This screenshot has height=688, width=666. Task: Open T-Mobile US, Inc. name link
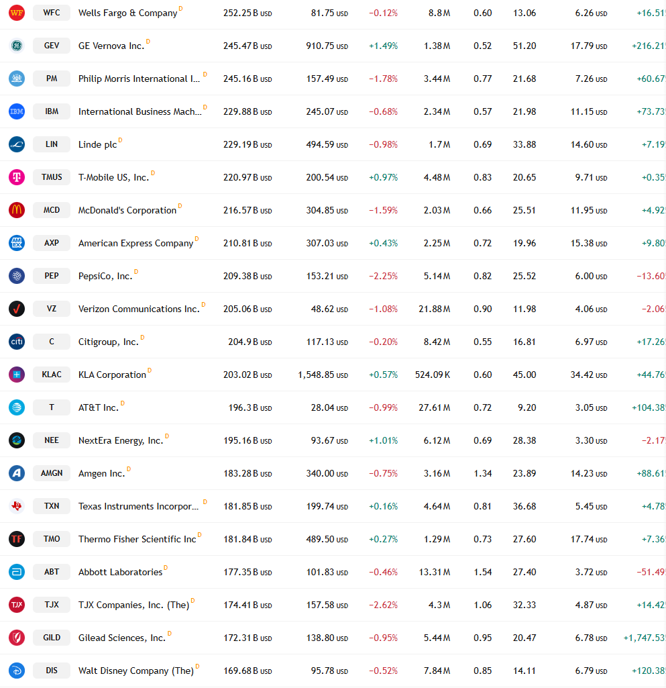(x=113, y=178)
